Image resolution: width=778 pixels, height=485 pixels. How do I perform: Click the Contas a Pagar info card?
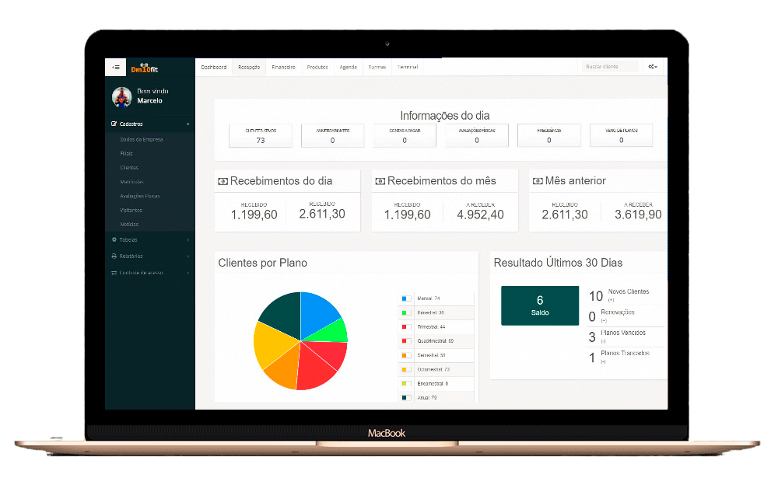coord(405,135)
